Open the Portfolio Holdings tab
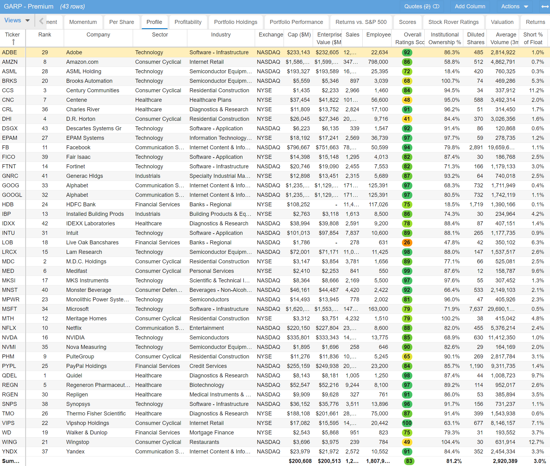This screenshot has width=550, height=466. [235, 22]
